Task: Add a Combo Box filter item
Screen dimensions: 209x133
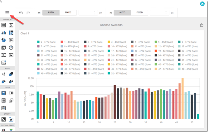Action: pos(11,93)
